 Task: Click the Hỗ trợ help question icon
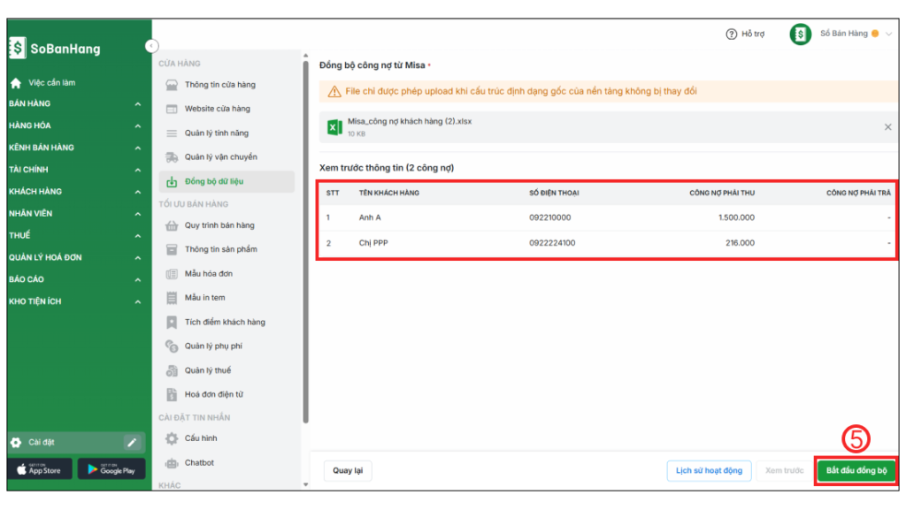click(732, 34)
